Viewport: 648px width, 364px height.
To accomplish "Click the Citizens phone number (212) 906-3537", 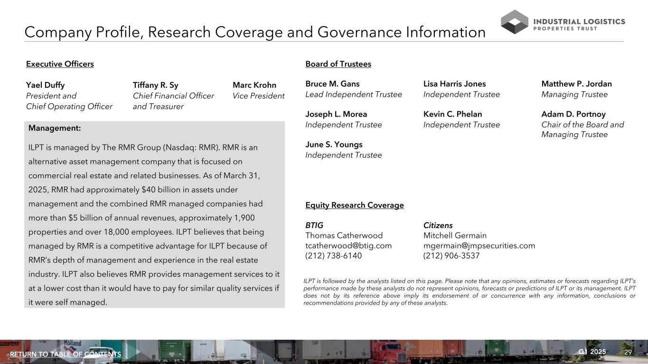I will click(x=451, y=256).
